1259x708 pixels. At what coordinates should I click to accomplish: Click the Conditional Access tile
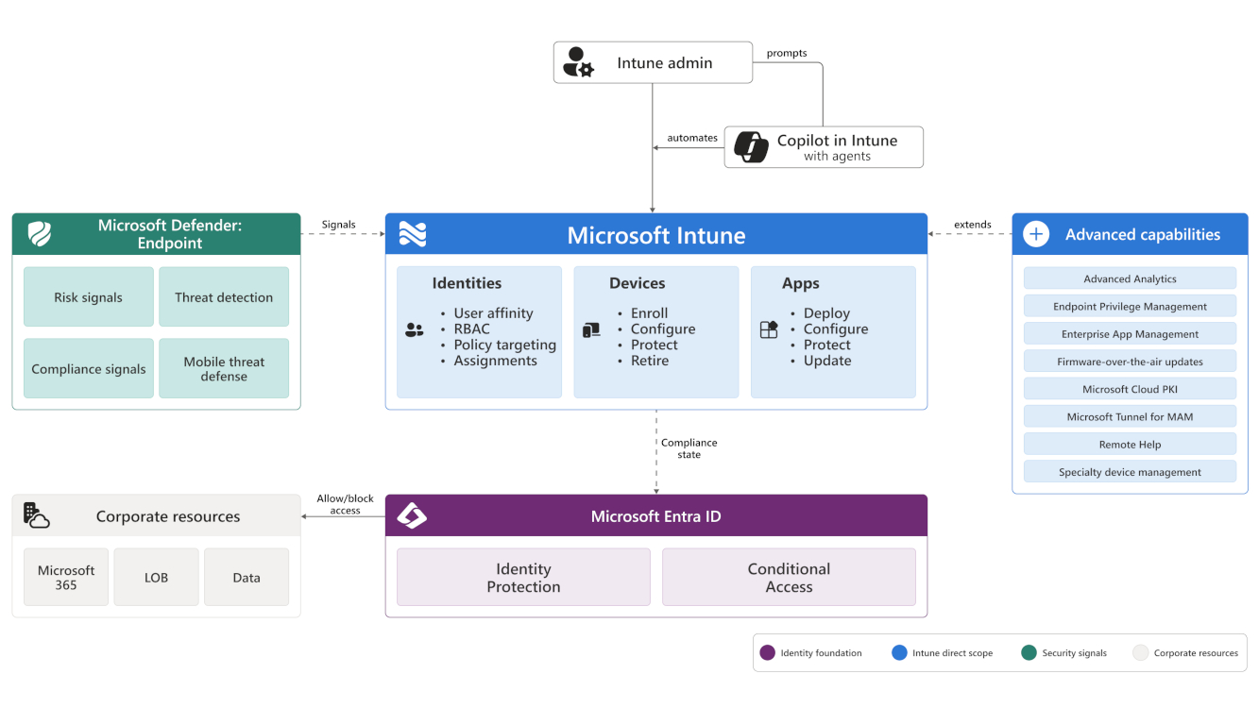(789, 577)
